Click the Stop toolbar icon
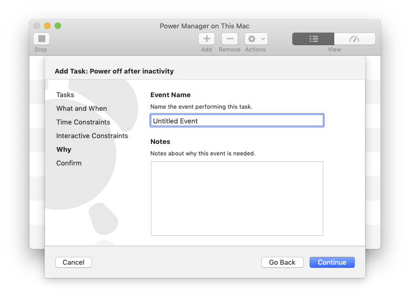The width and height of the screenshot is (410, 292). [x=42, y=39]
